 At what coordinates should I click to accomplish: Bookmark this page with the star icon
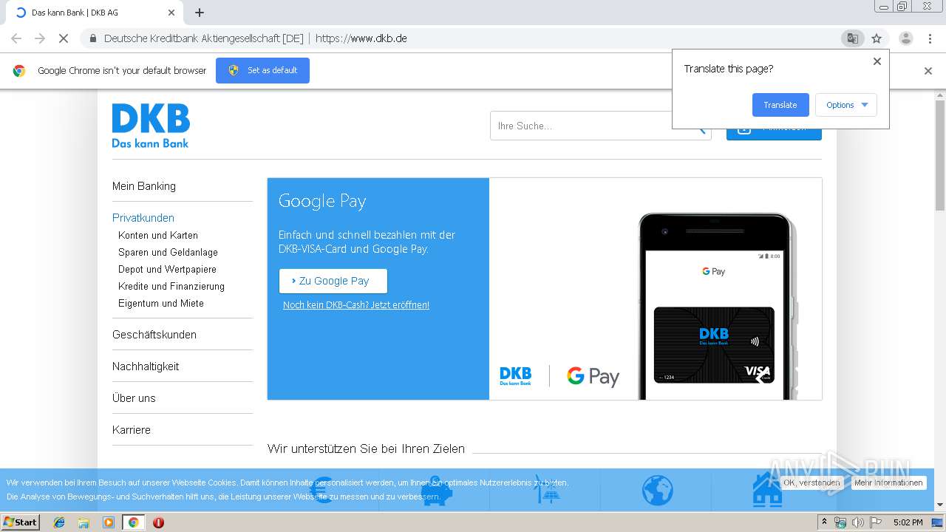click(x=877, y=38)
